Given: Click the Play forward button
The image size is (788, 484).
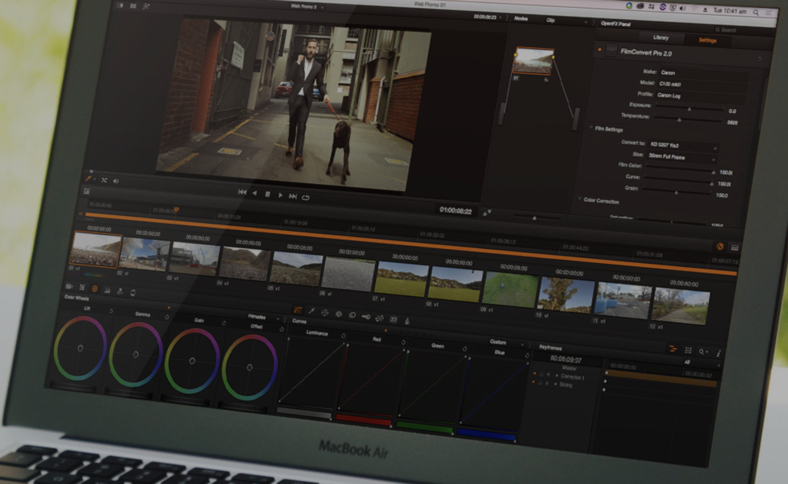Looking at the screenshot, I should click(280, 195).
